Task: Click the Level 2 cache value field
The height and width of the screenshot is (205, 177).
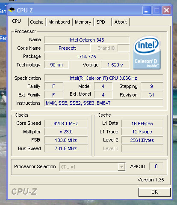Action: (x=142, y=140)
